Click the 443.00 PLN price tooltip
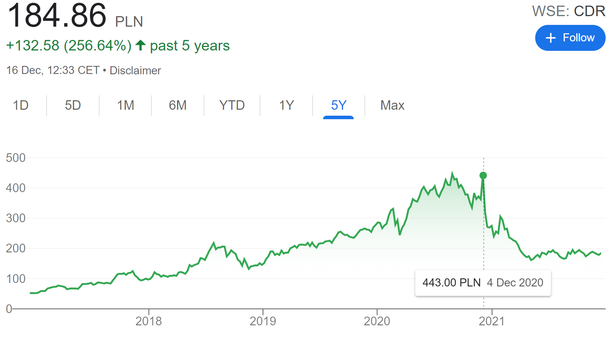 coord(483,283)
